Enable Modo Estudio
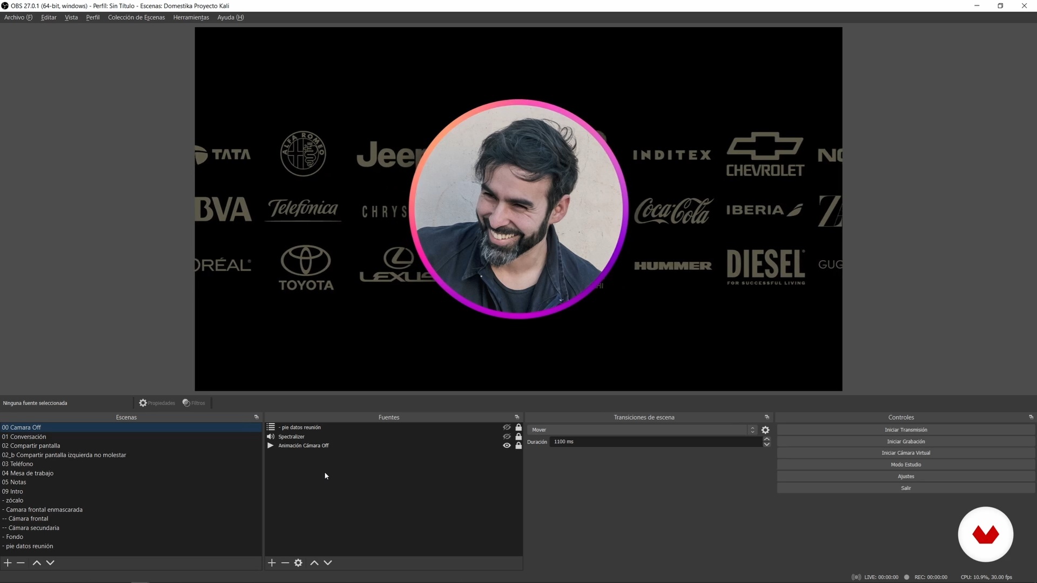Viewport: 1037px width, 583px height. [x=906, y=465]
